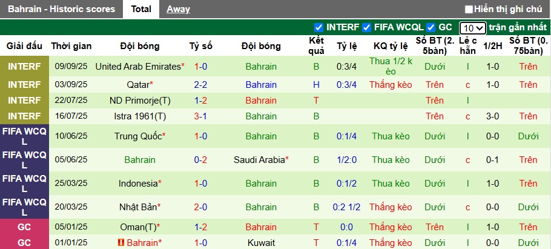551x249 pixels.
Task: Click the 2-2 score against Qatar
Action: (x=201, y=85)
